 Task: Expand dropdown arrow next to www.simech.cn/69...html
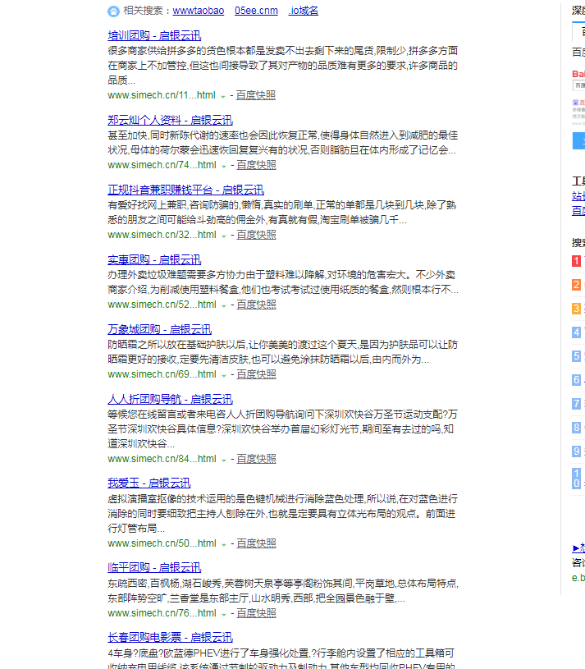click(223, 375)
